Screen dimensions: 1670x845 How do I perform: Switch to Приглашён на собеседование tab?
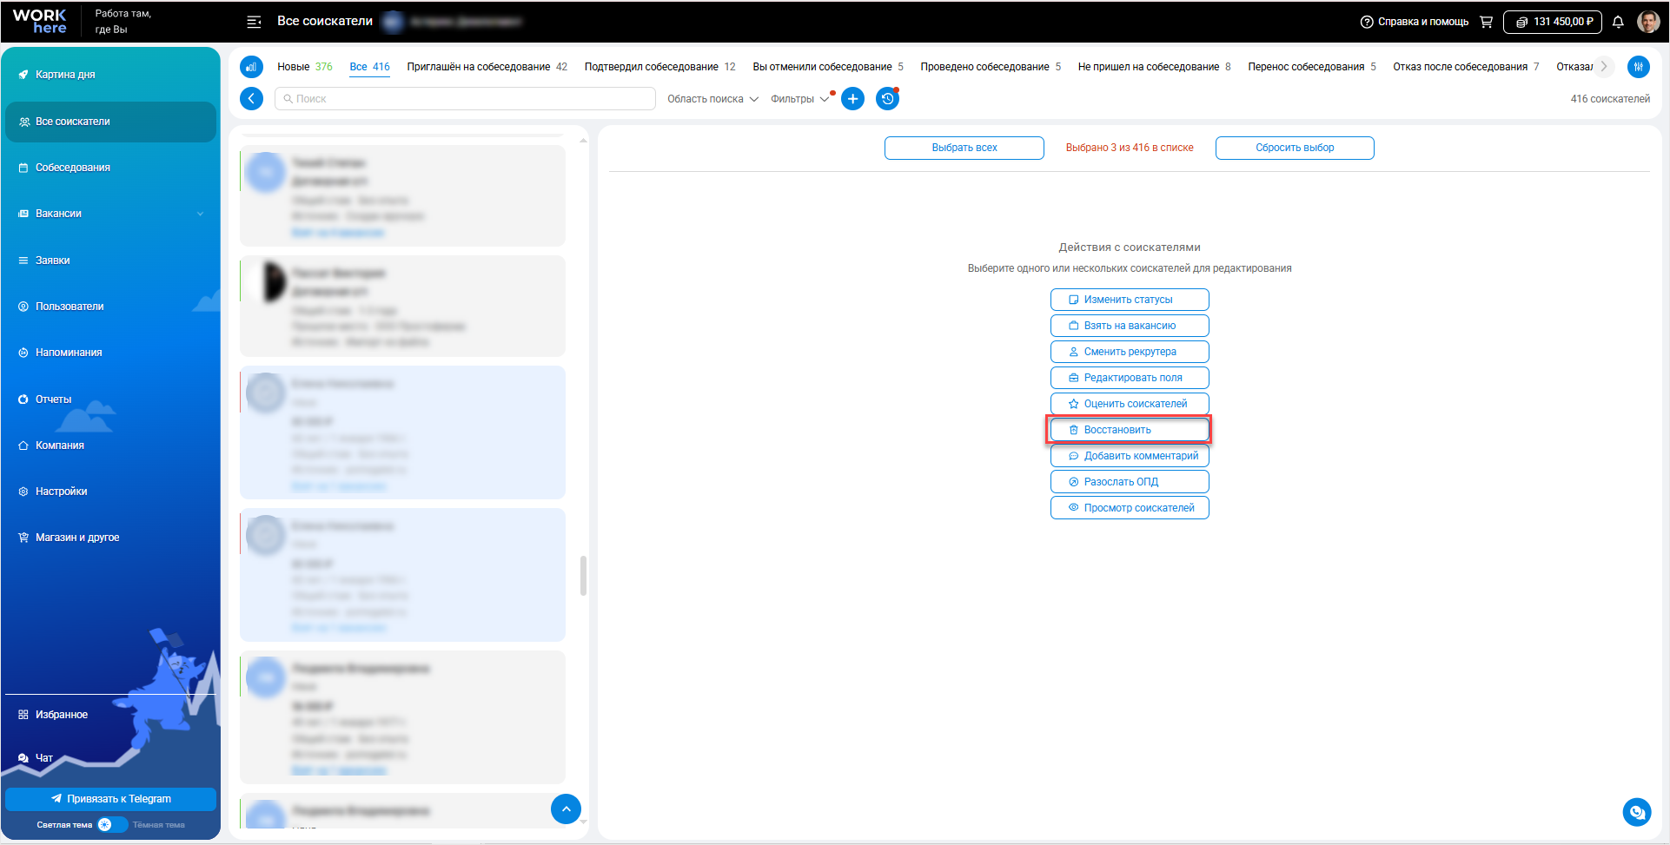487,67
